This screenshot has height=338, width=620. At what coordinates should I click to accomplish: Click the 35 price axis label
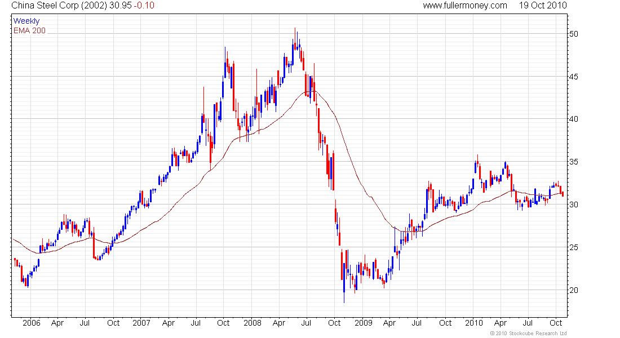574,162
